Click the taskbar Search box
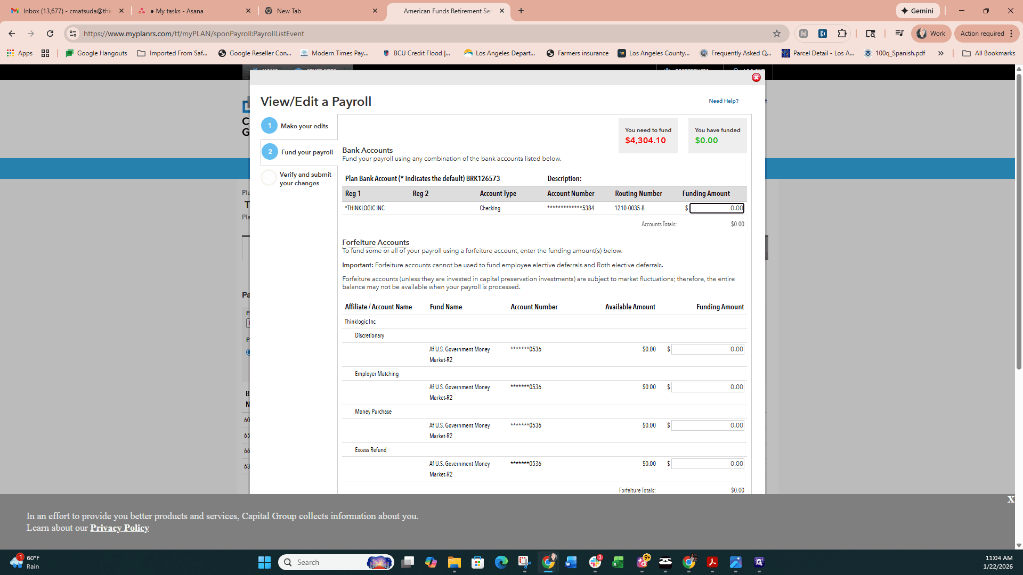The width and height of the screenshot is (1023, 575). click(336, 562)
